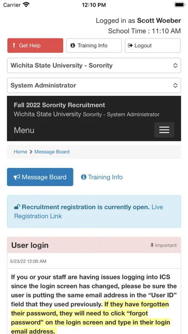
Task: Open the Live Registration Link
Action: 89,212
